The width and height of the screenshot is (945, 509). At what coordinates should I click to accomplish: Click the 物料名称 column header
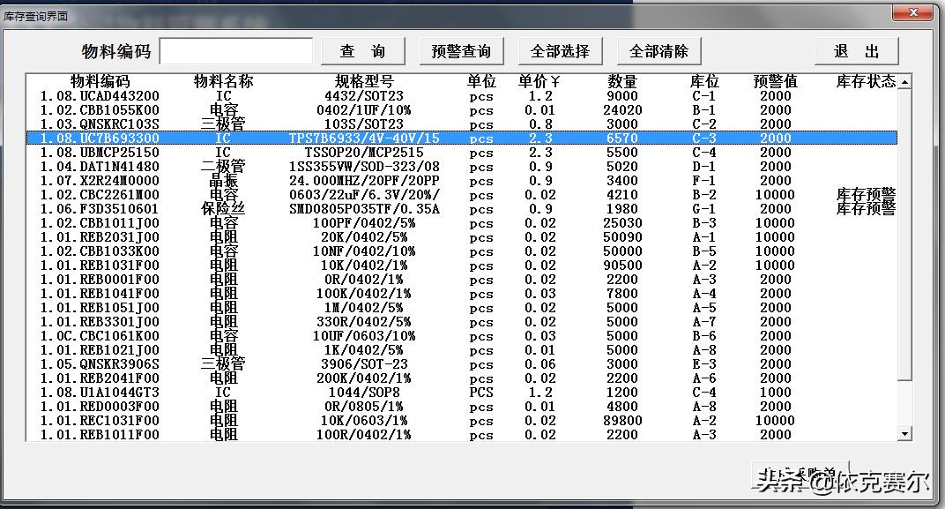(x=222, y=81)
